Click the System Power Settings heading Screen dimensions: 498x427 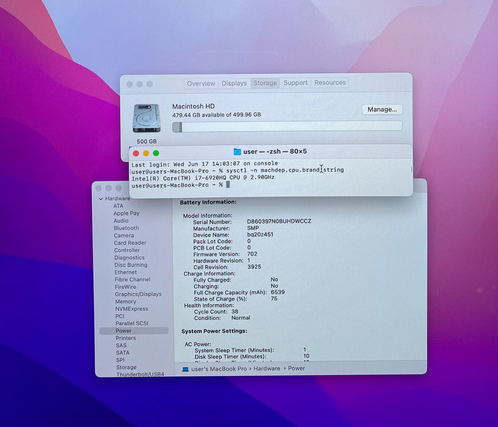pos(214,331)
